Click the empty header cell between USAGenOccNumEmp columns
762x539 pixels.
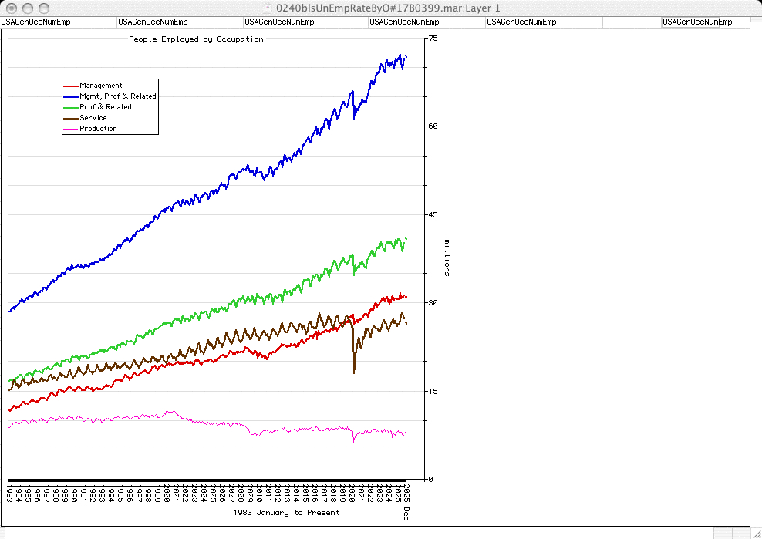pos(631,22)
